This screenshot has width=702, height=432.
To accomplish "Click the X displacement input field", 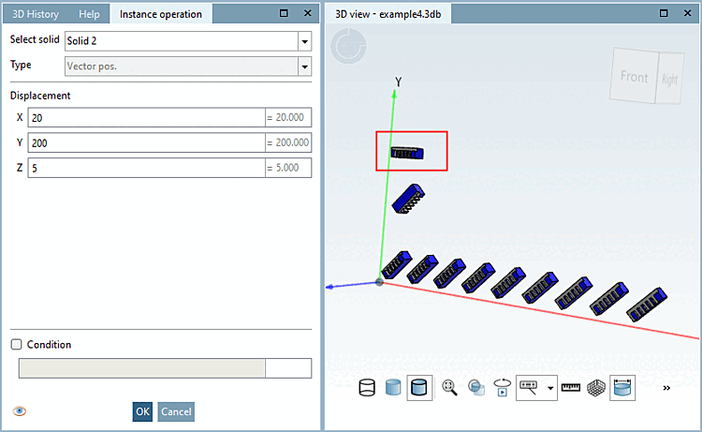I will click(x=146, y=118).
